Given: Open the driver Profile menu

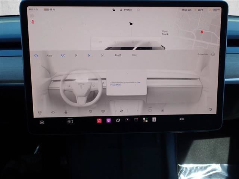Looking at the screenshot, I should click(126, 10).
